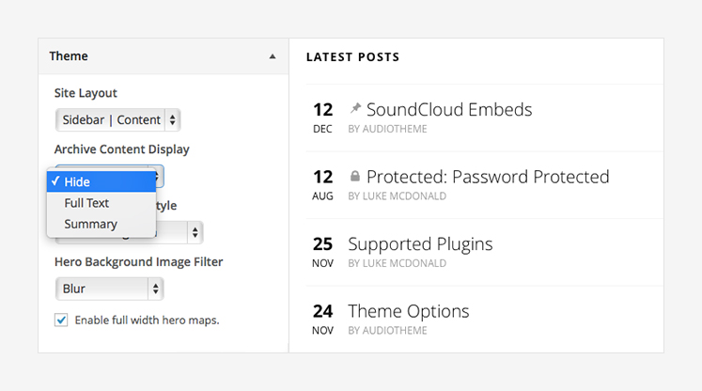Open the Supported Plugins post

tap(420, 244)
